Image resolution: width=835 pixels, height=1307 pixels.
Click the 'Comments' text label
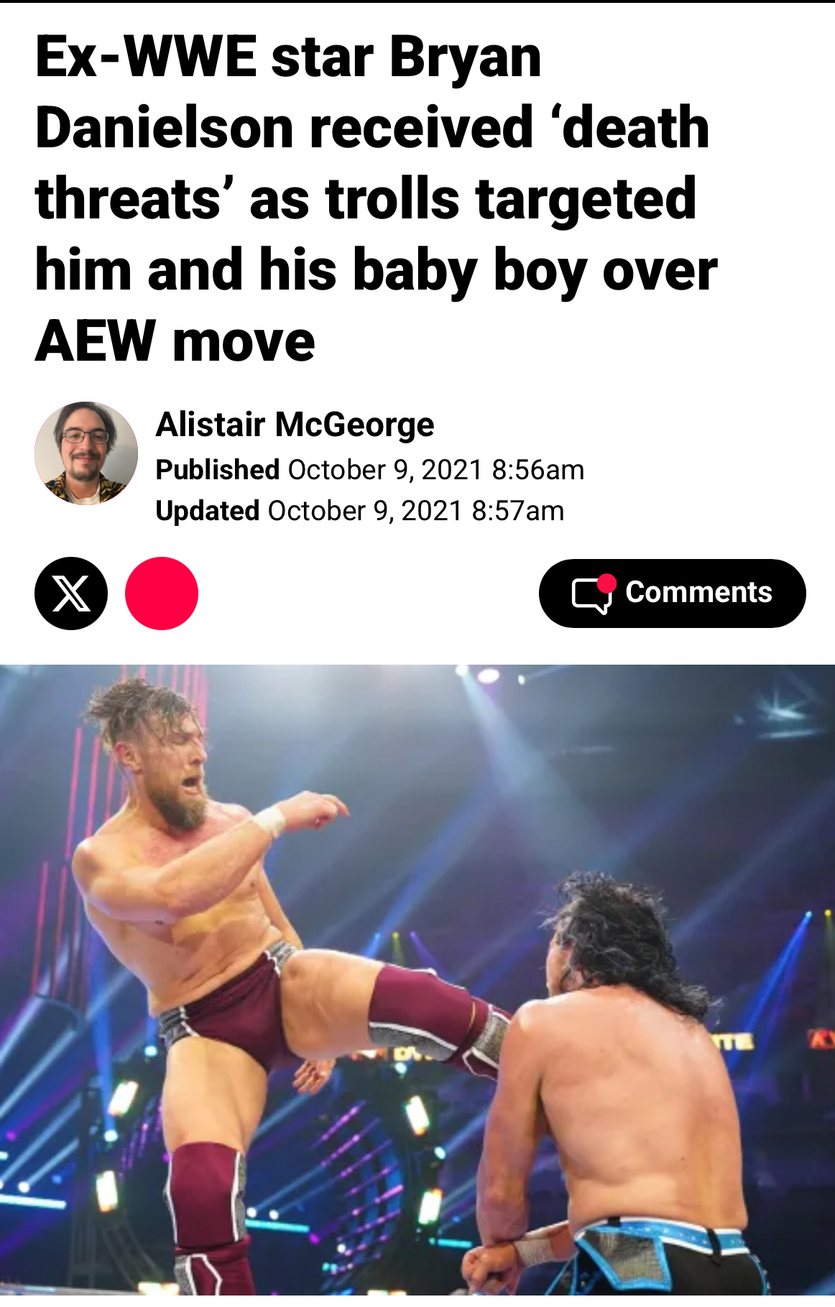[698, 593]
